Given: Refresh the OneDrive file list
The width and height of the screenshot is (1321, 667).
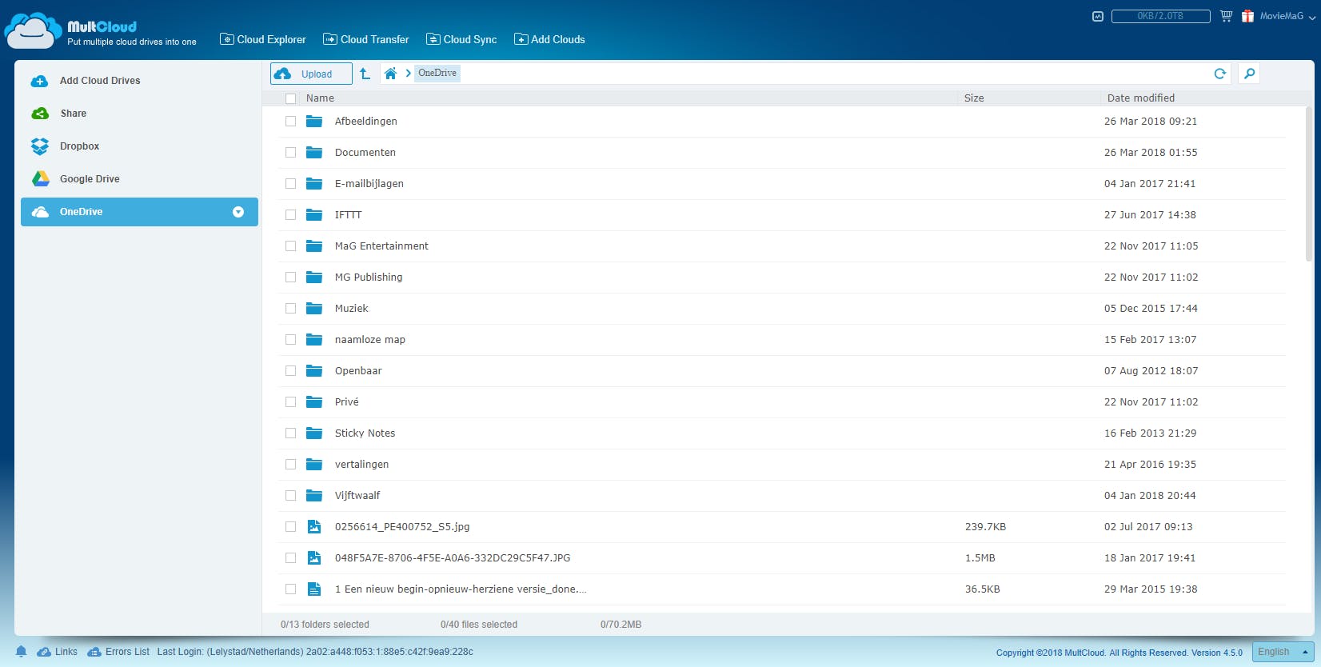Looking at the screenshot, I should tap(1219, 74).
